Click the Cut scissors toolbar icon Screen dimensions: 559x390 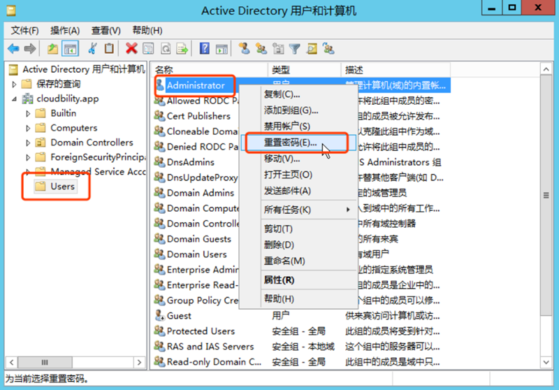(92, 48)
